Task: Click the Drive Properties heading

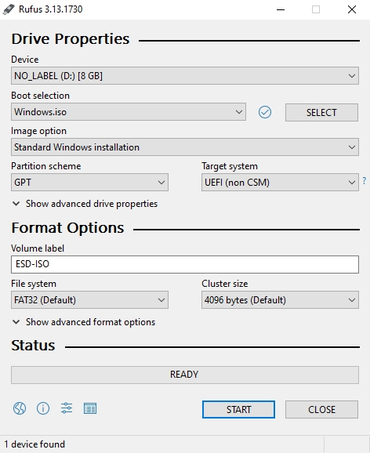Action: (71, 39)
